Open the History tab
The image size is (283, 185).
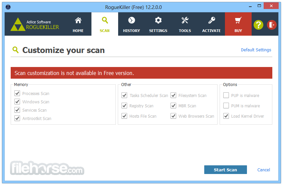[131, 24]
